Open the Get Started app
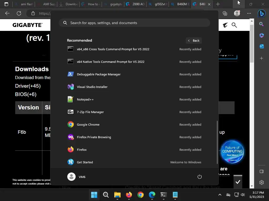 134,162
